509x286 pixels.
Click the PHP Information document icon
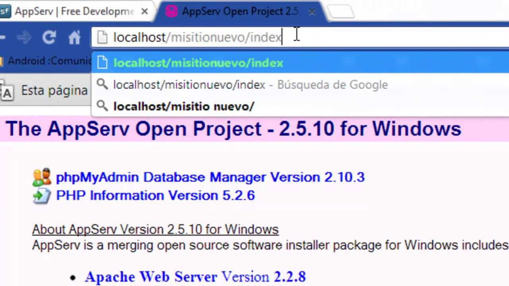coord(42,196)
